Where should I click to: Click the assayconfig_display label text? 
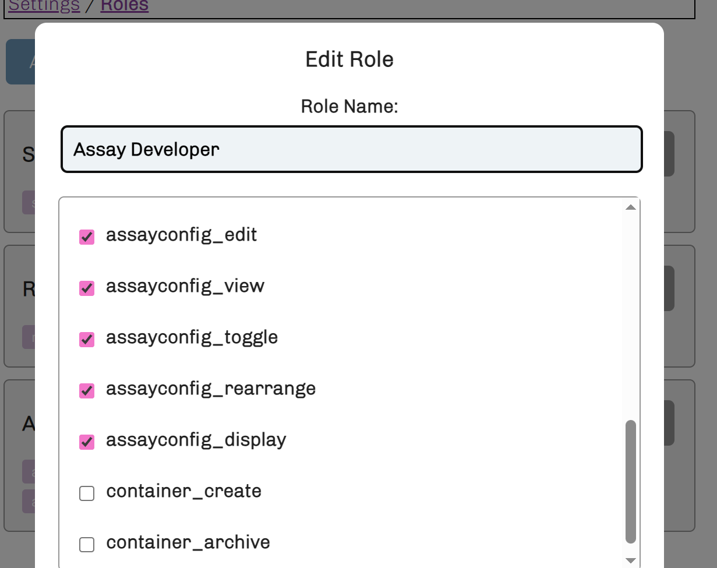click(196, 440)
